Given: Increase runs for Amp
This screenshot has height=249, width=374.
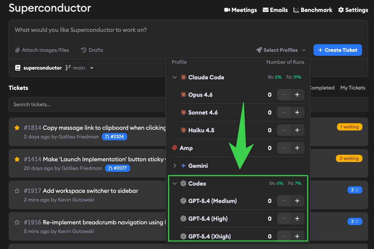Looking at the screenshot, I should coord(297,148).
